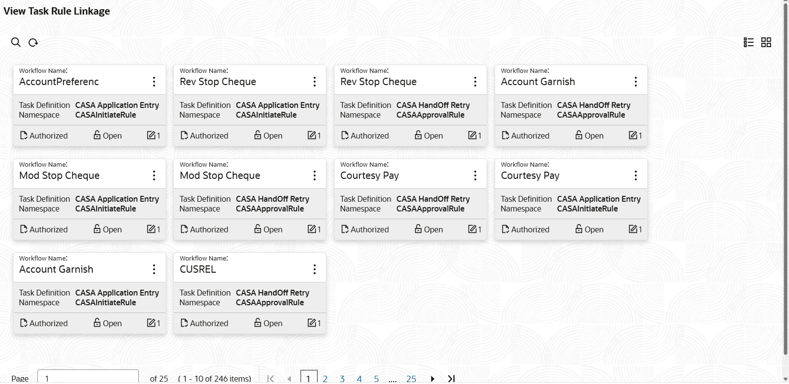Switch to tile grid view layout
This screenshot has height=384, width=789.
pyautogui.click(x=766, y=42)
